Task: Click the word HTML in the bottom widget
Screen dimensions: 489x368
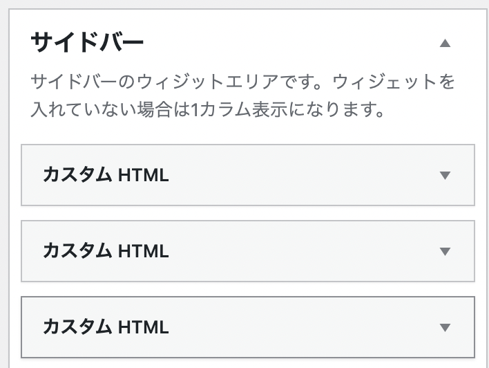Action: click(144, 327)
